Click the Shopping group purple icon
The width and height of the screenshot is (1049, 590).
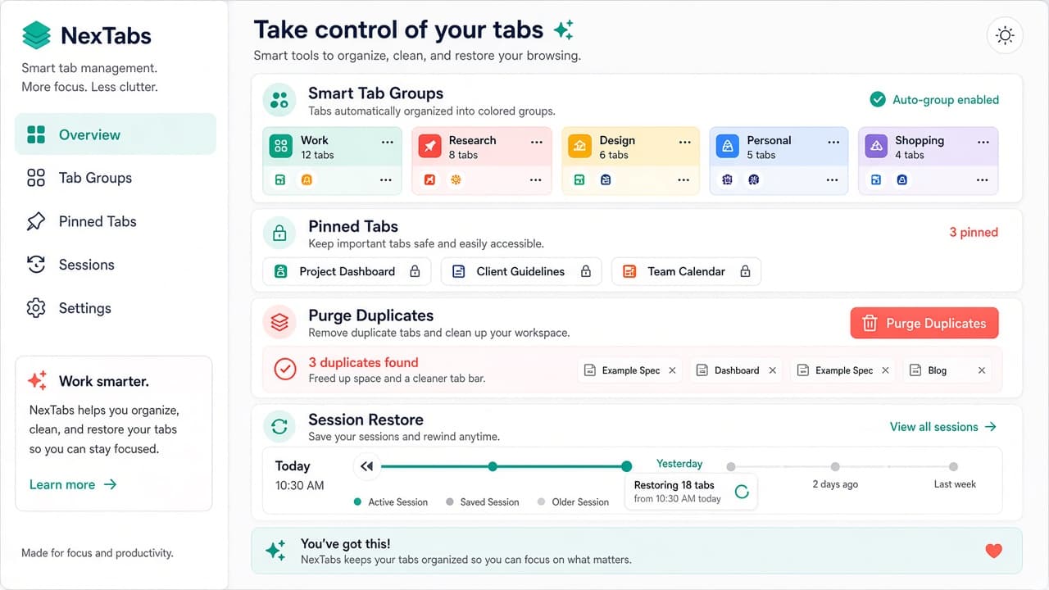point(877,146)
